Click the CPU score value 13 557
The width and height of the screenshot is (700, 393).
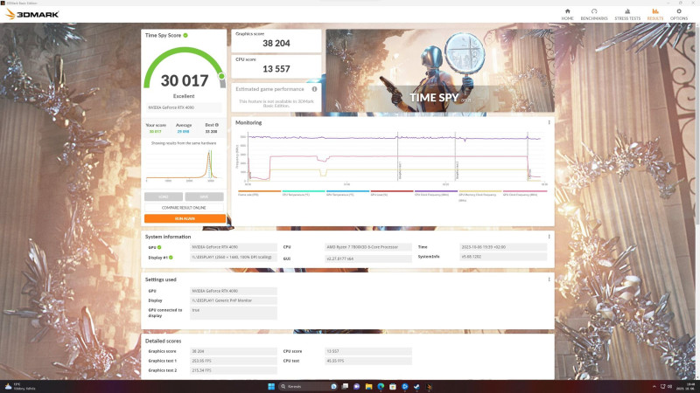tap(276, 69)
